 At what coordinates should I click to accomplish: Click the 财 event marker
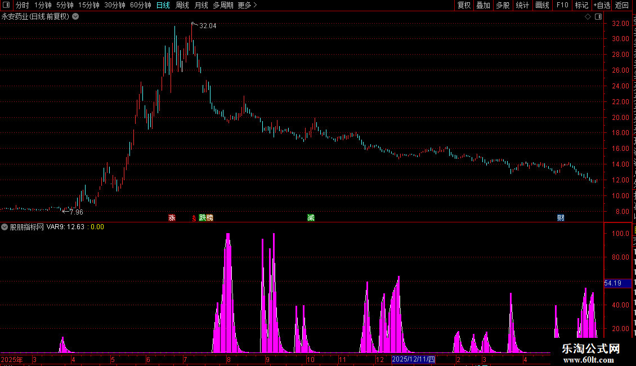coord(561,218)
